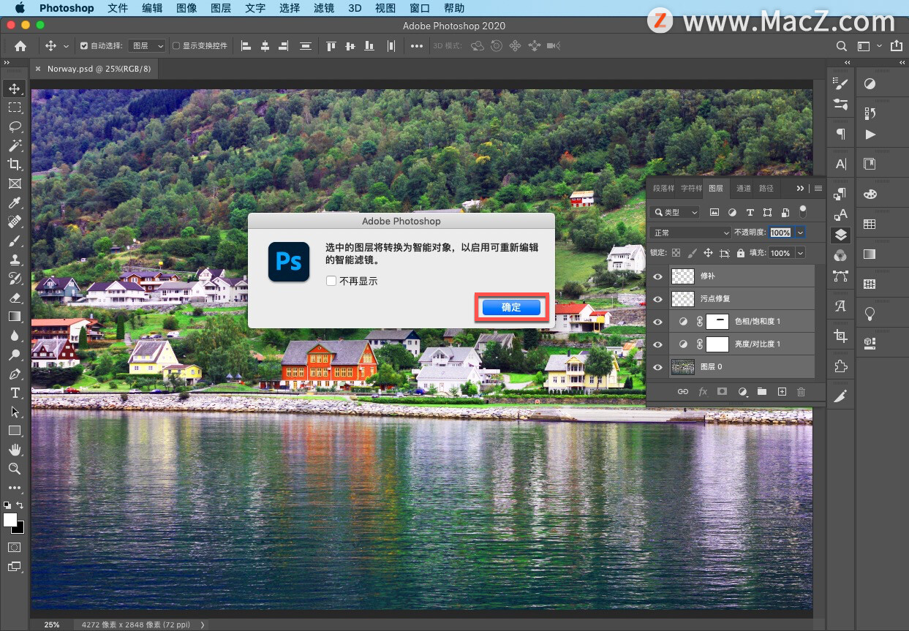Click the 确定 button

511,308
